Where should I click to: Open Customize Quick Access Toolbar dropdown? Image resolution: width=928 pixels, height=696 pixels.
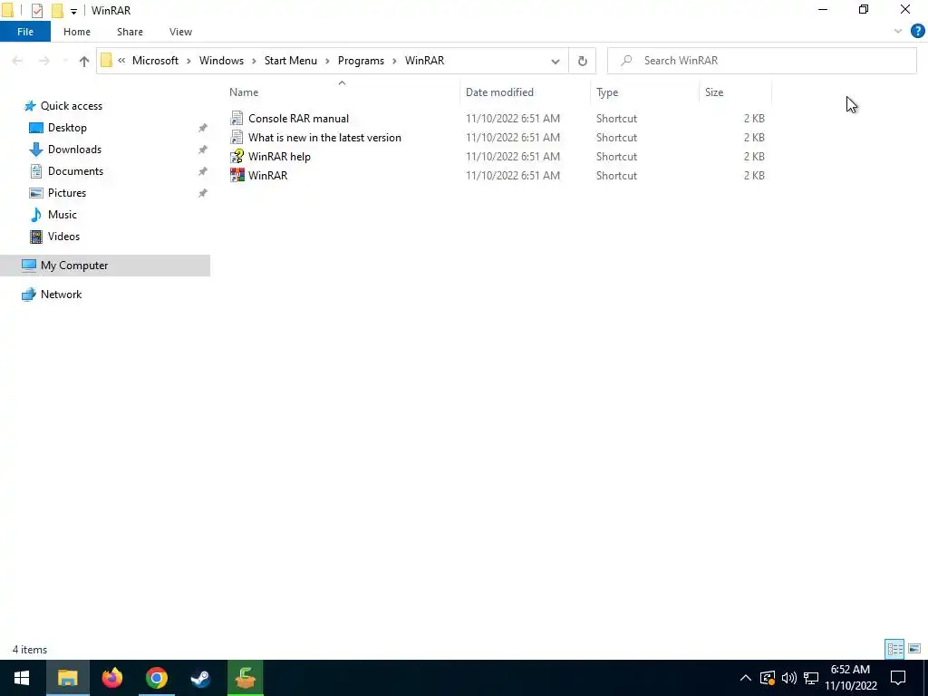pyautogui.click(x=73, y=11)
